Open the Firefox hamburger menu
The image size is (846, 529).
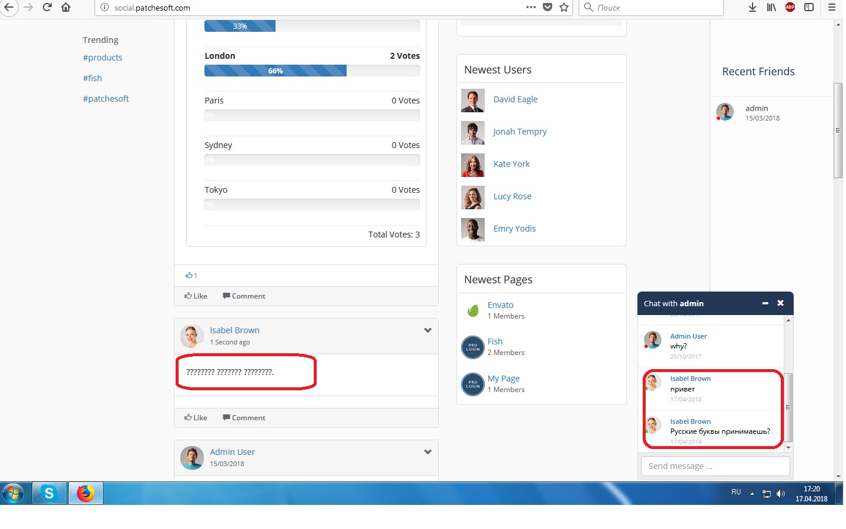(832, 8)
